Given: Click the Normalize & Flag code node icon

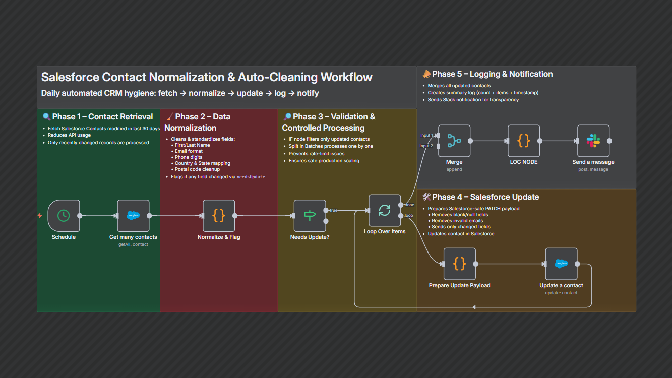Looking at the screenshot, I should (219, 215).
